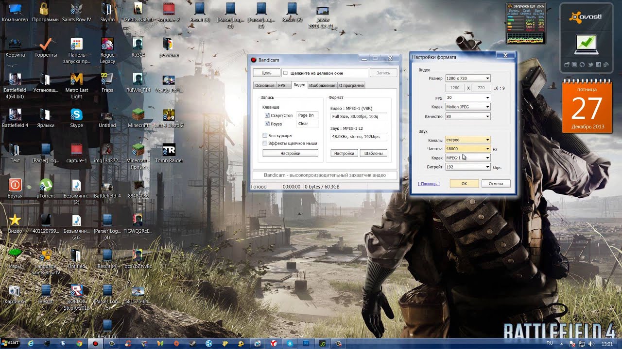
Task: Click the Page Dn hotkey field
Action: pos(307,115)
